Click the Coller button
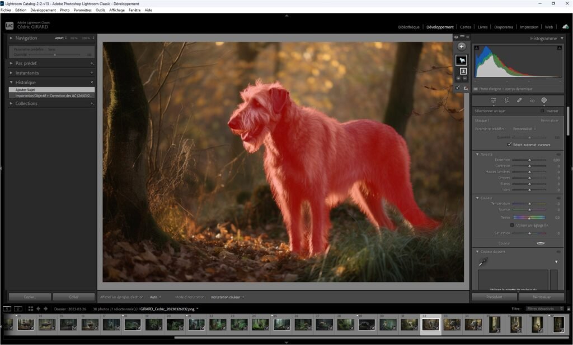573x345 pixels. pyautogui.click(x=73, y=296)
